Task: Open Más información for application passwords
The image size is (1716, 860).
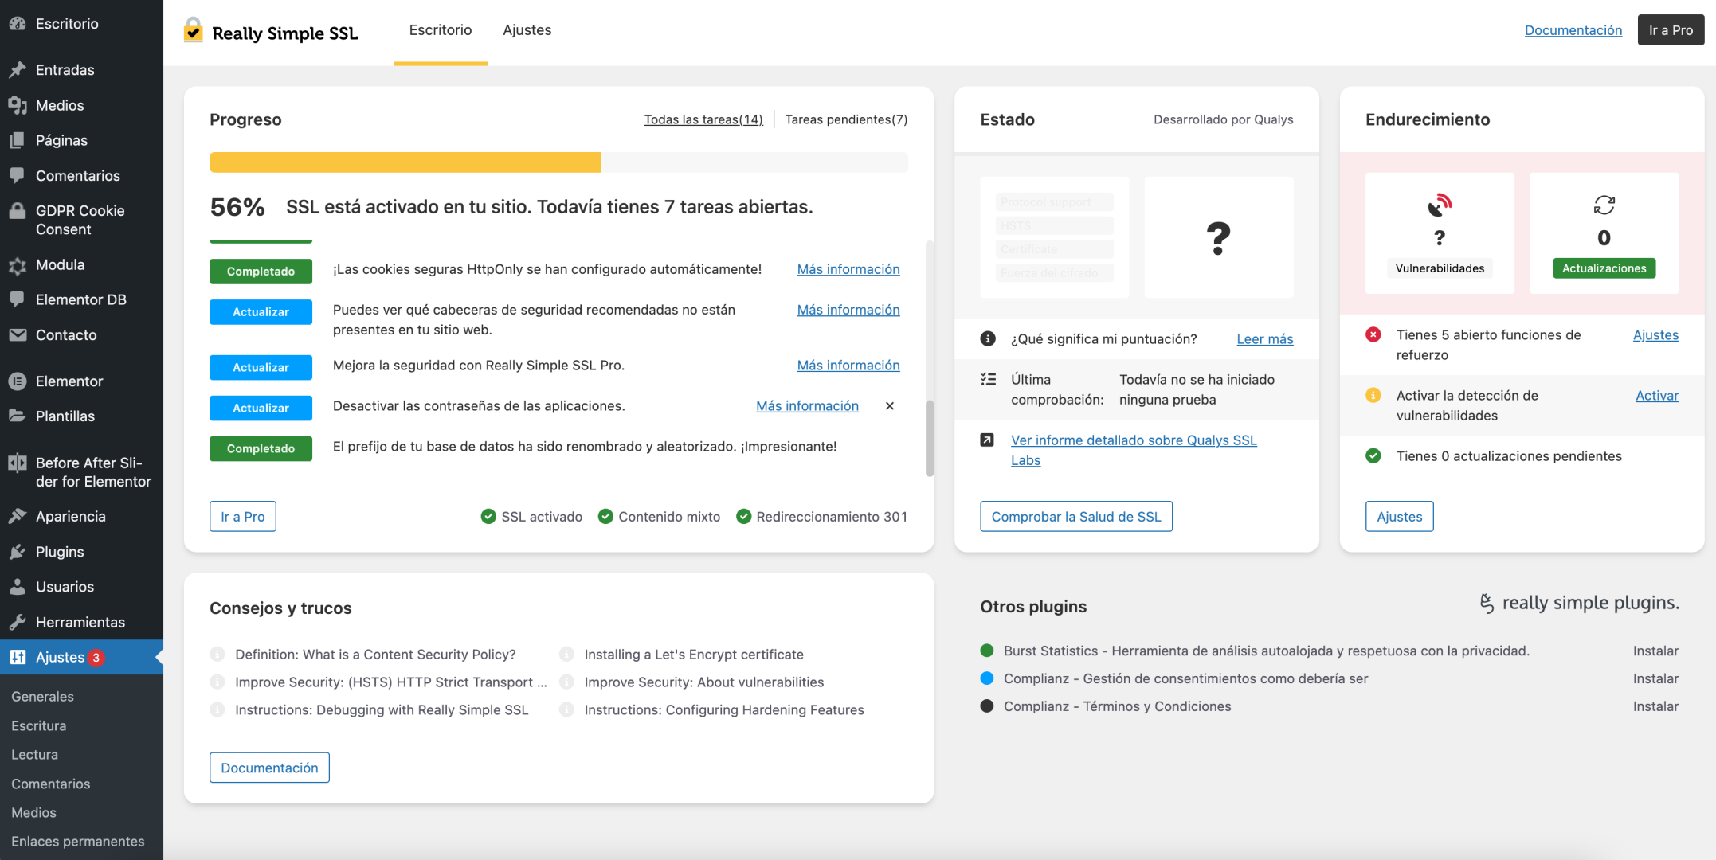Action: coord(807,406)
